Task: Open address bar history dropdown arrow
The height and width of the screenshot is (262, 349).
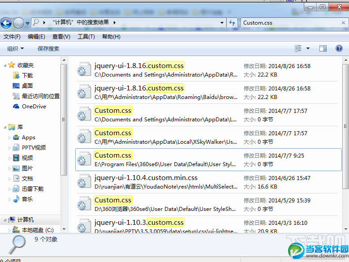Action: pos(222,23)
